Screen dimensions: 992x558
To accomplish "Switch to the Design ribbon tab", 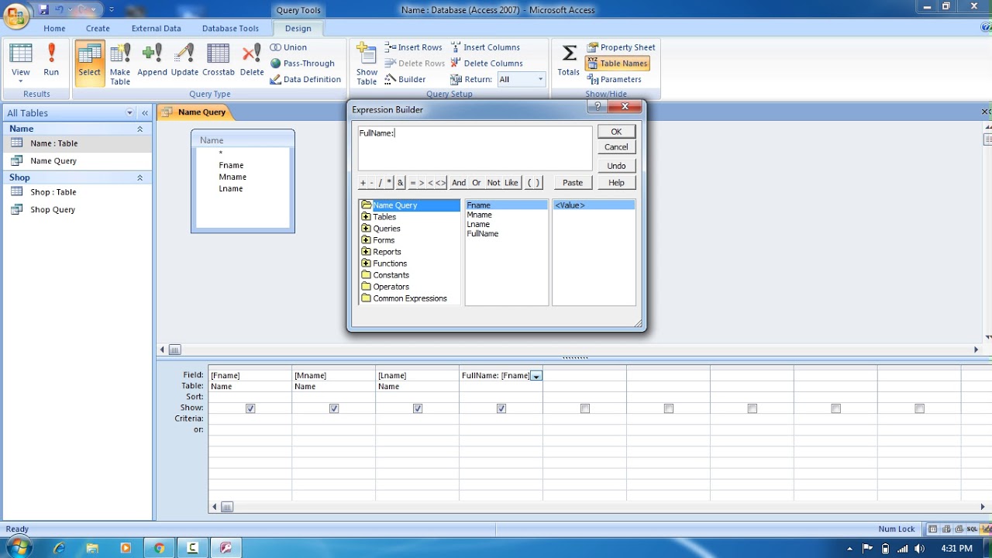I will click(298, 29).
